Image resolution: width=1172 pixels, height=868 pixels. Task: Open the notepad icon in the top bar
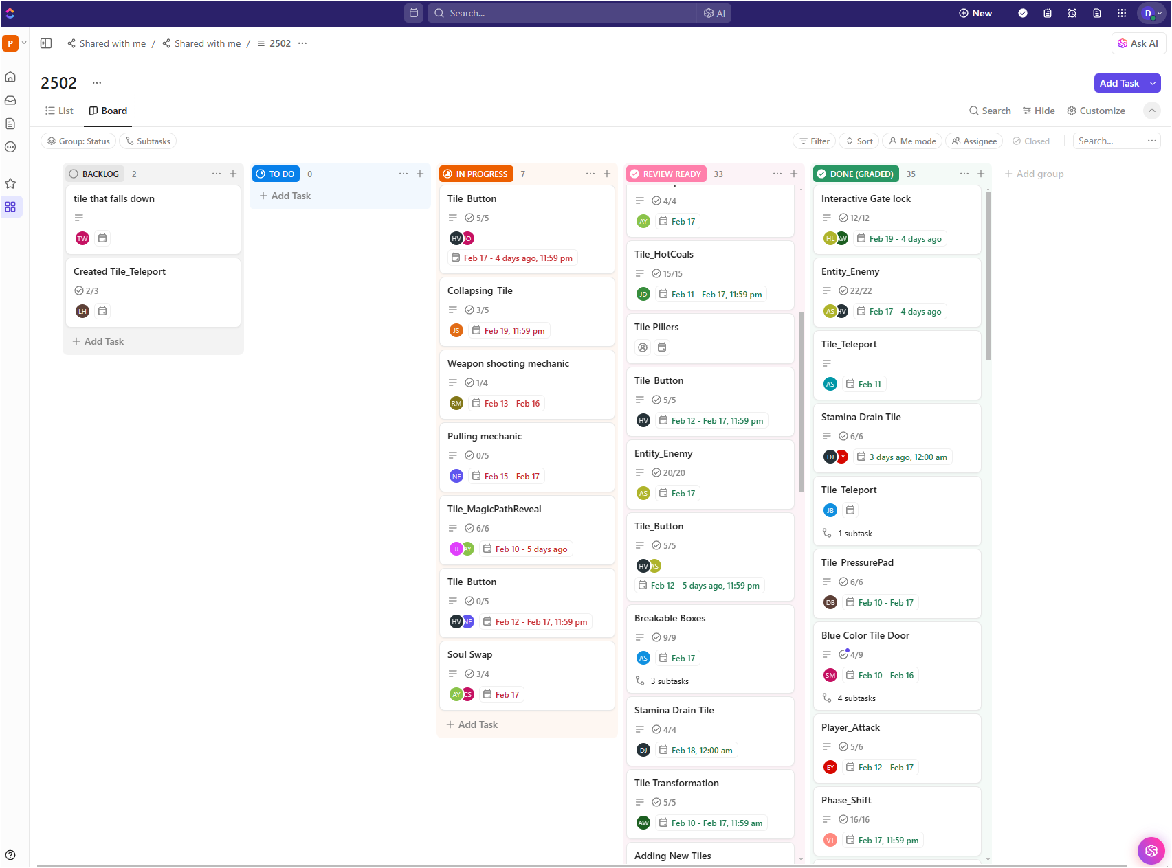point(1048,13)
